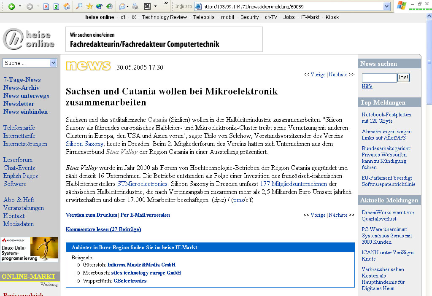Open Telefontarife sidebar link

pos(19,128)
